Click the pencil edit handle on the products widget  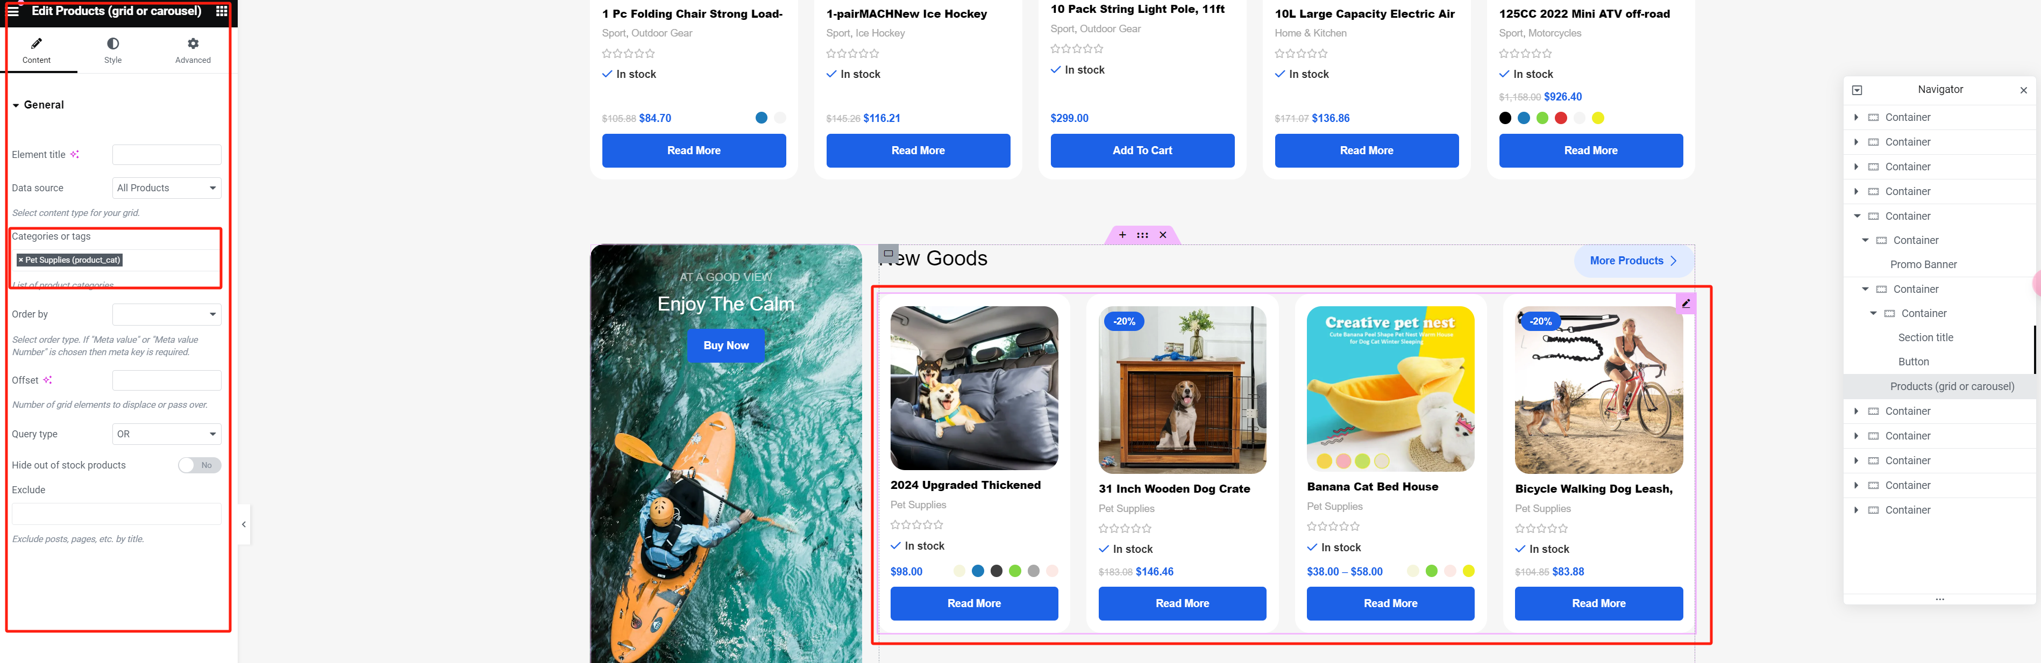(1686, 304)
